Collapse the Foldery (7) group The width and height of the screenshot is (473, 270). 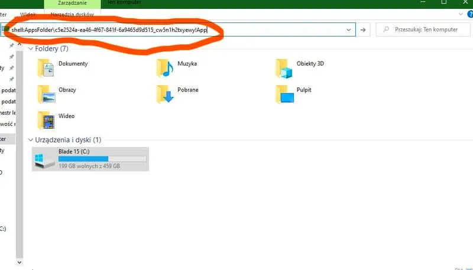[31, 48]
